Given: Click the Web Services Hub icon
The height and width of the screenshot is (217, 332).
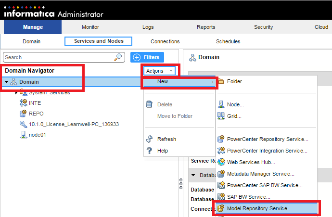Looking at the screenshot, I should 221,162.
